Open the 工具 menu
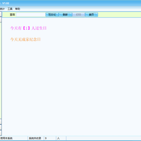This screenshot has height=141, width=141. coord(10,9)
